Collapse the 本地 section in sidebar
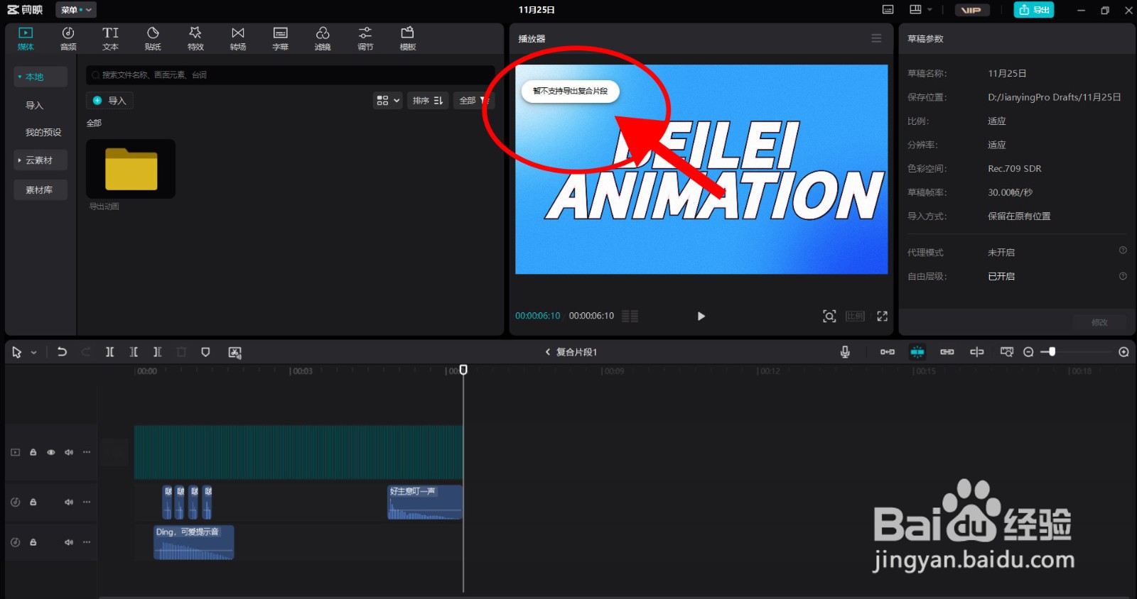 point(19,77)
